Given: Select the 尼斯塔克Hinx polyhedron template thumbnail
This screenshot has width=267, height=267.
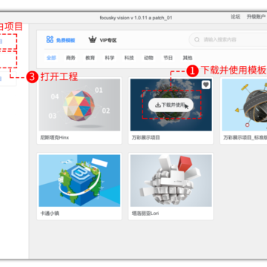Looking at the screenshot, I should click(x=79, y=105).
